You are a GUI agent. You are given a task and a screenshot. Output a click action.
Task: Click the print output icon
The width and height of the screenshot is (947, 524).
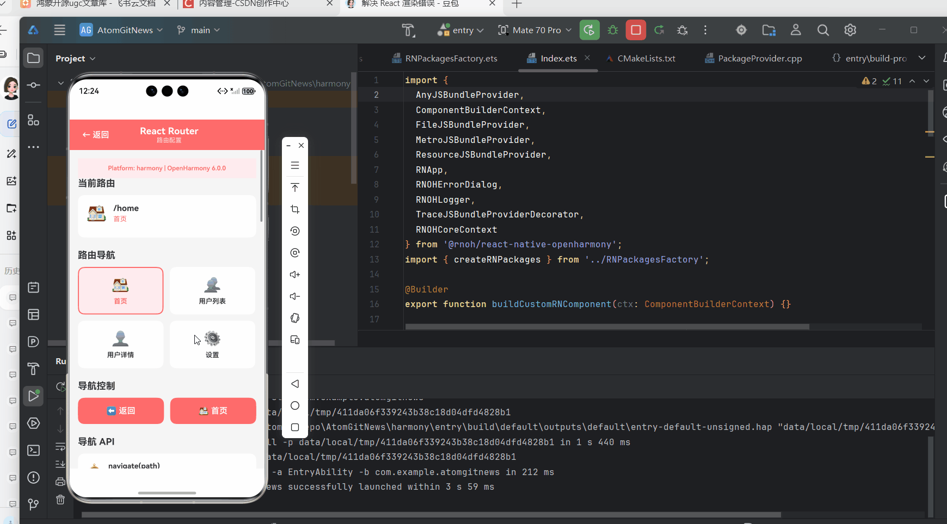click(x=60, y=482)
